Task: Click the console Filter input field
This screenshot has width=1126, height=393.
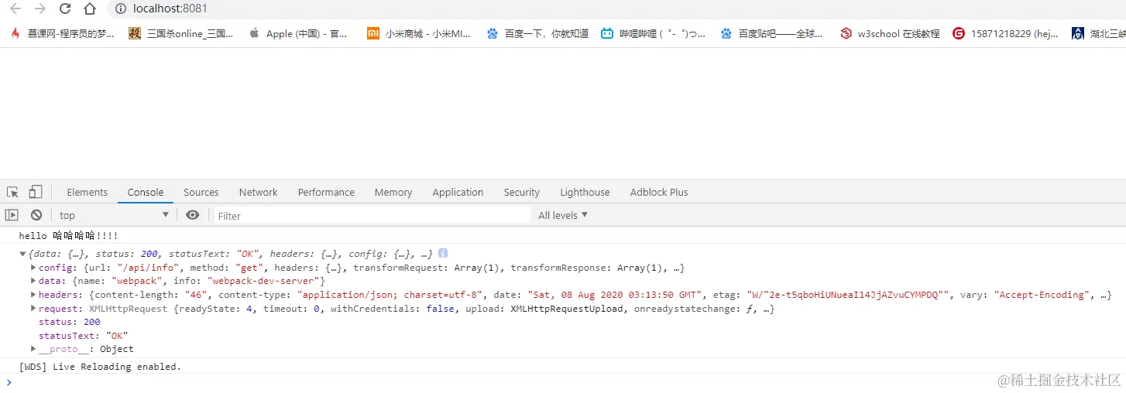Action: (x=372, y=216)
